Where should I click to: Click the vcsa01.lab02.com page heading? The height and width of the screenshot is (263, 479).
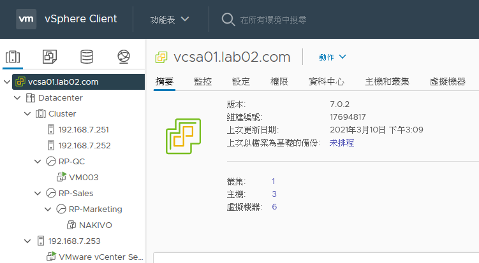[x=232, y=57]
